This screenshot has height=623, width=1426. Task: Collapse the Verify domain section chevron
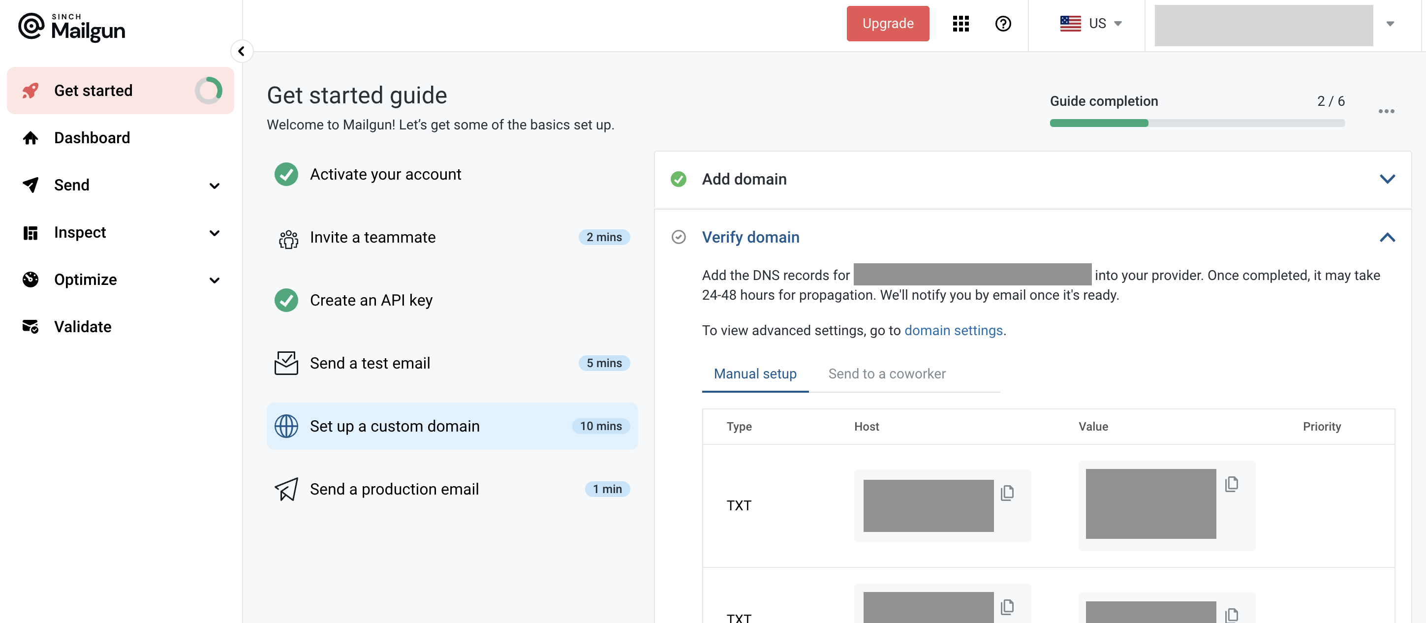point(1387,237)
